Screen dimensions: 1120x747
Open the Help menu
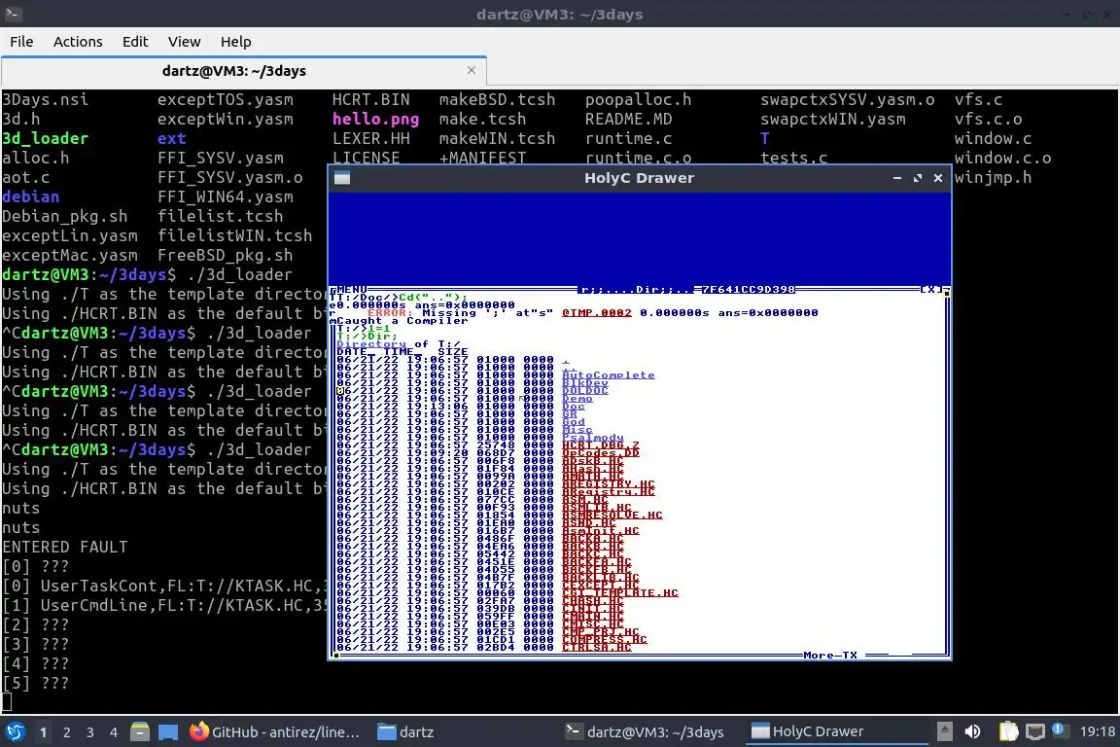pos(235,42)
